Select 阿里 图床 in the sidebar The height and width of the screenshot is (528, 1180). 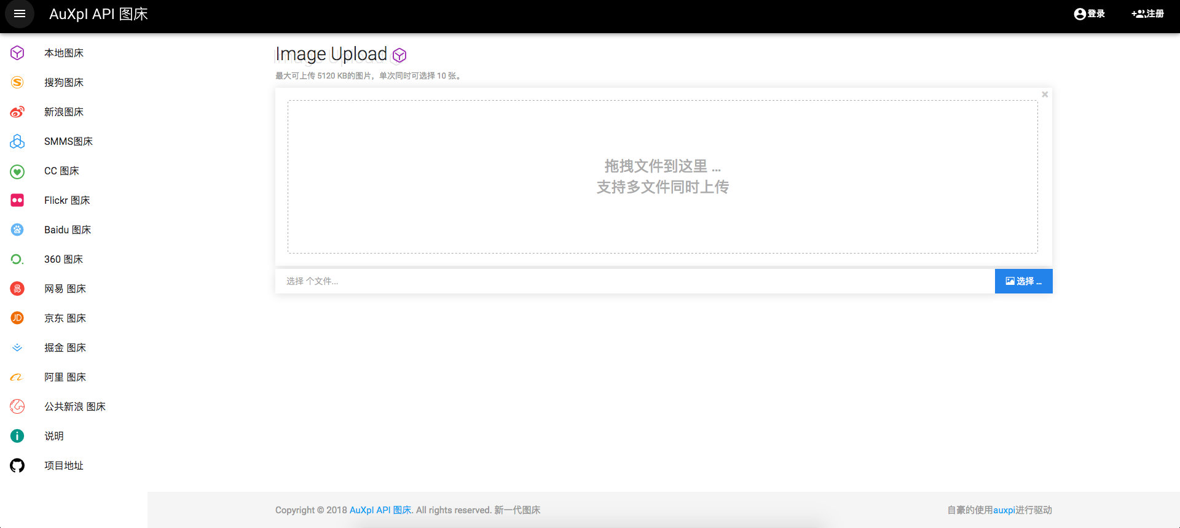(65, 377)
